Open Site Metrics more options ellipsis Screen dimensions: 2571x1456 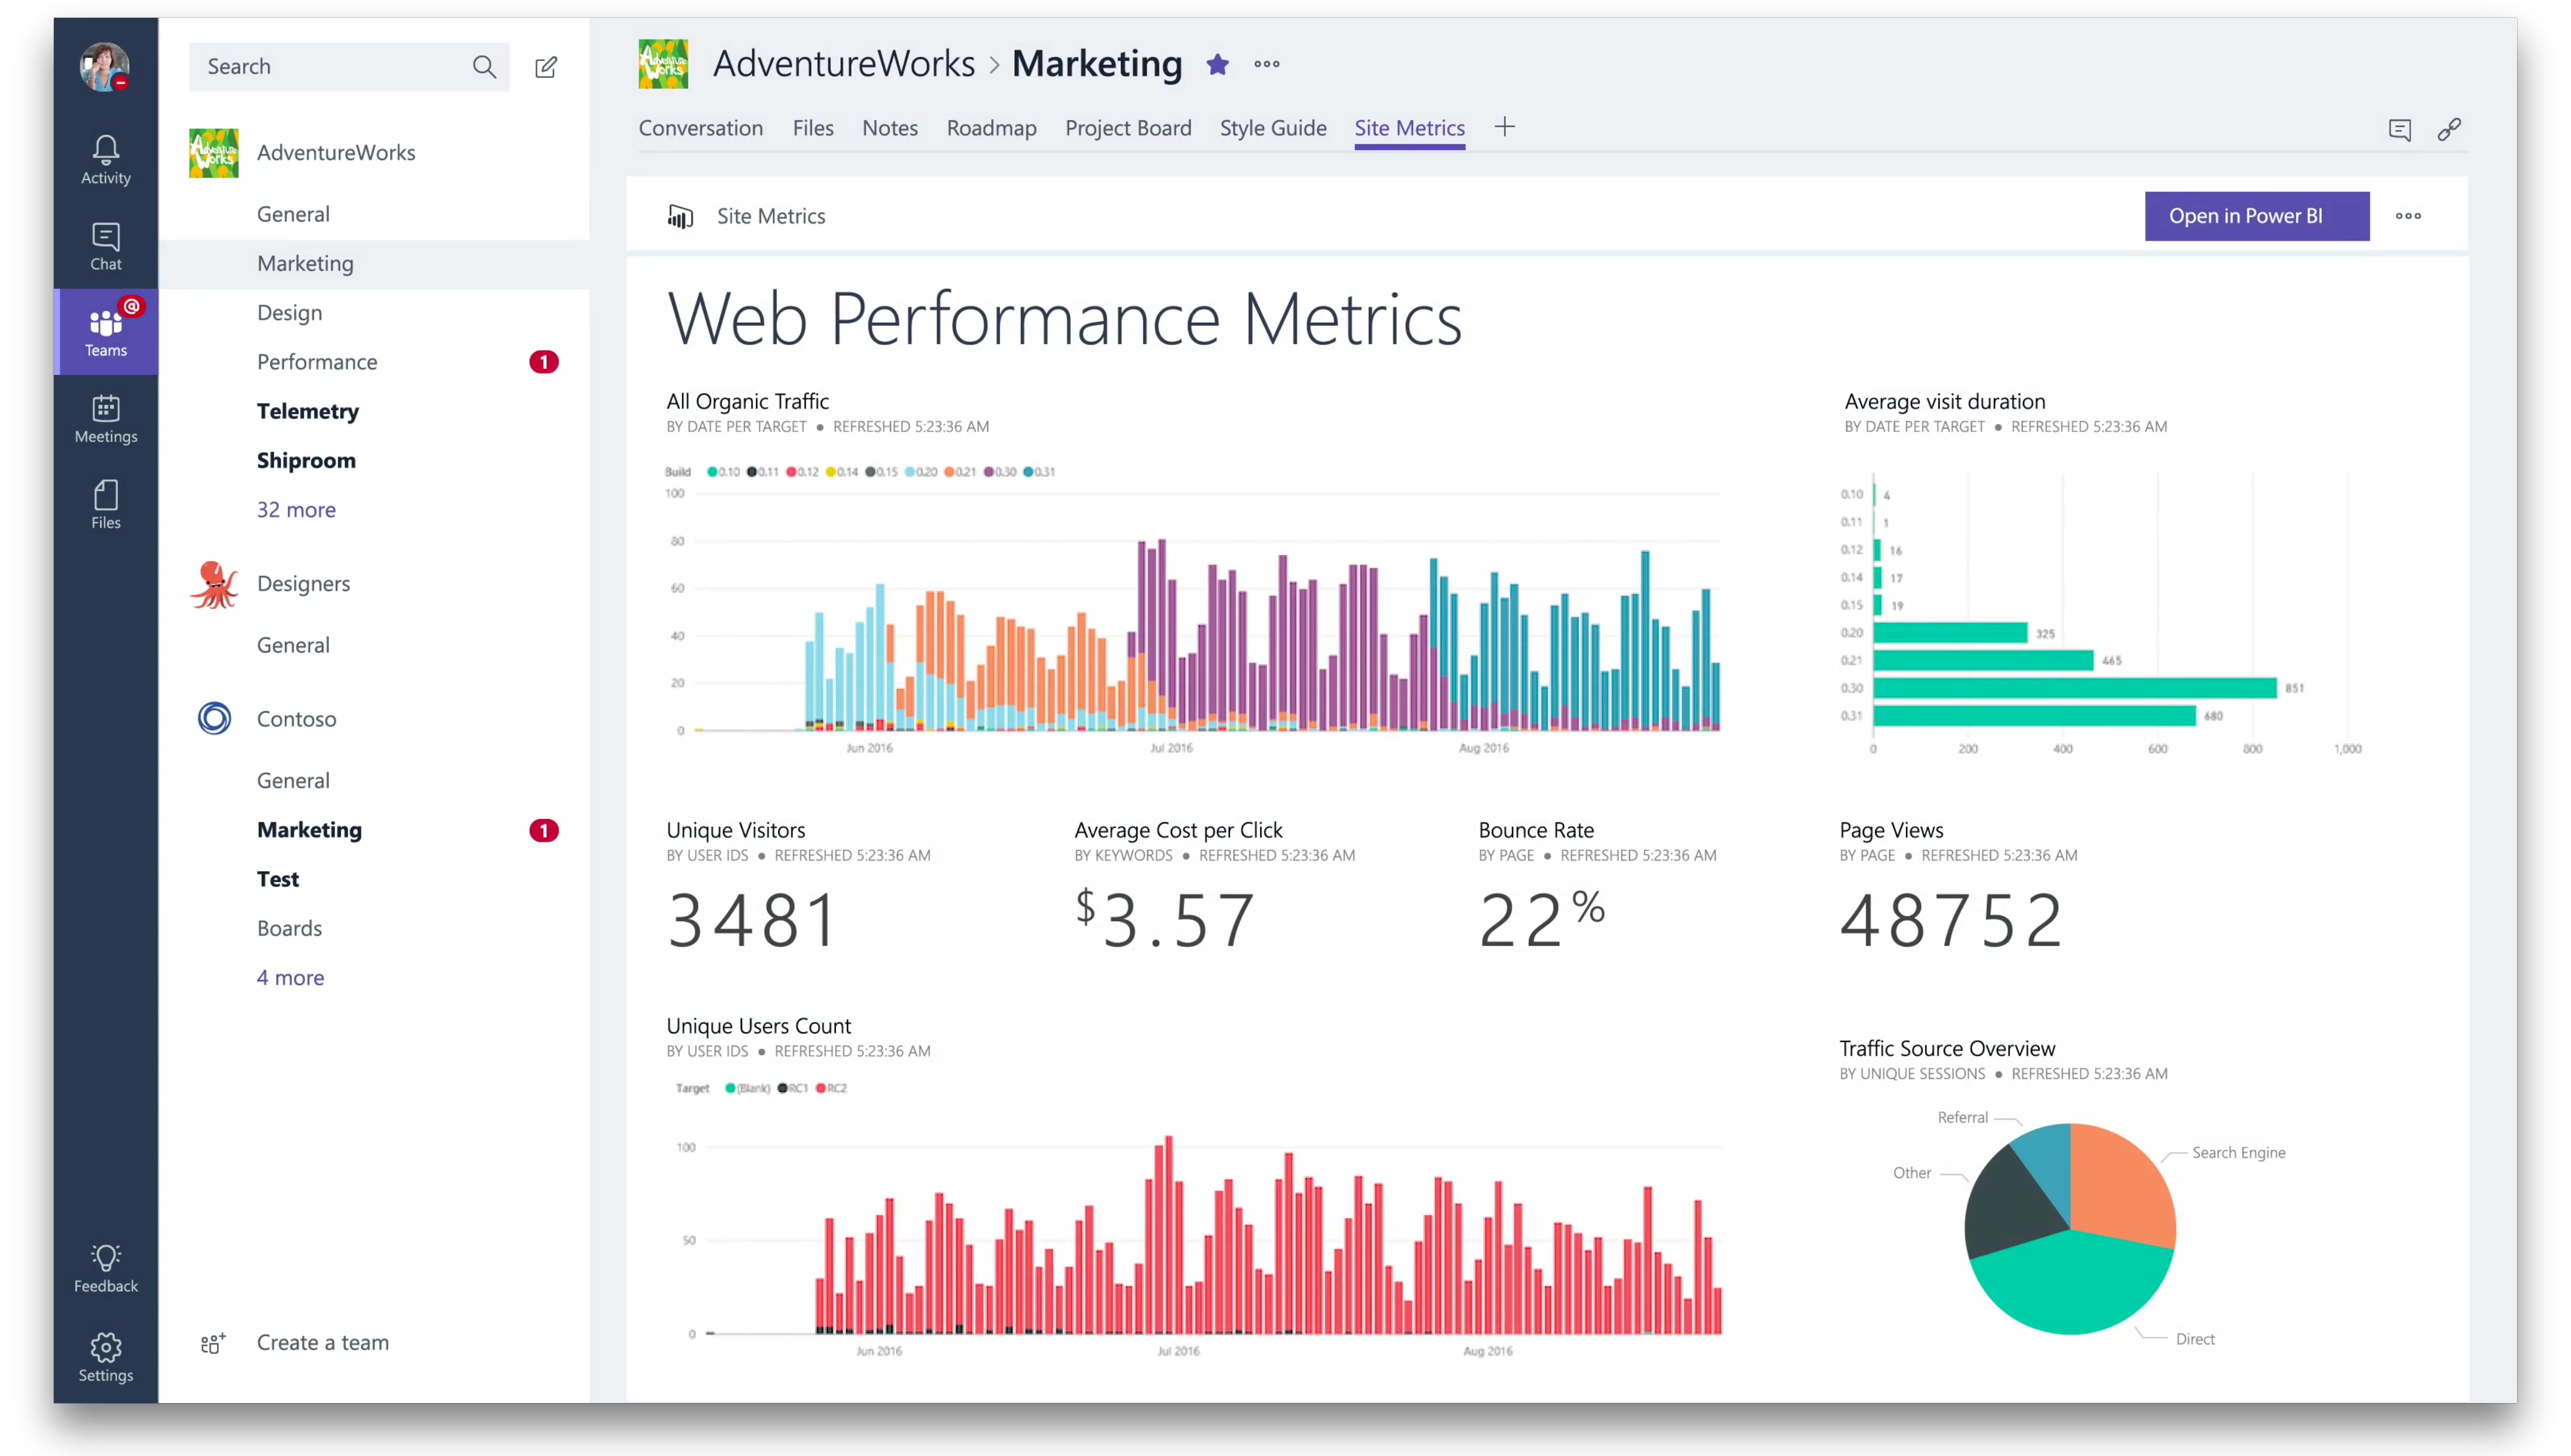pyautogui.click(x=2408, y=216)
